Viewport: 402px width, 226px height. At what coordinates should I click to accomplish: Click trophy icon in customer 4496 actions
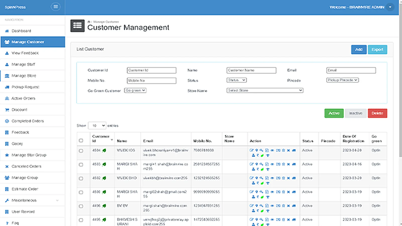click(x=268, y=211)
